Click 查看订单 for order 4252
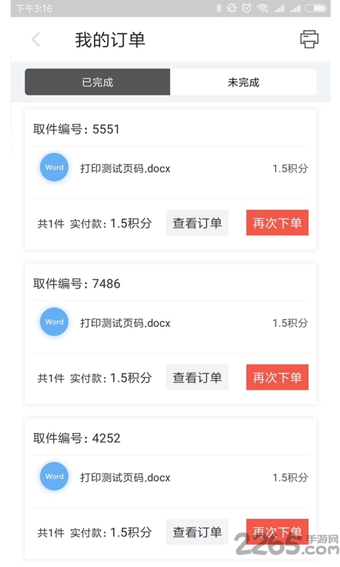The width and height of the screenshot is (340, 567). (x=198, y=532)
